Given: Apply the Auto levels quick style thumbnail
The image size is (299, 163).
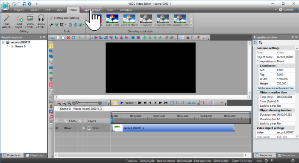Looking at the screenshot, I should pyautogui.click(x=112, y=20).
